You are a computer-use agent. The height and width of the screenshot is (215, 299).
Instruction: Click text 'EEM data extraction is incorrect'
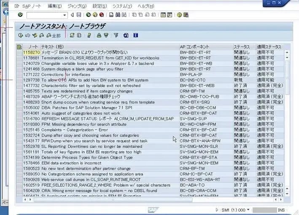tap(71, 163)
